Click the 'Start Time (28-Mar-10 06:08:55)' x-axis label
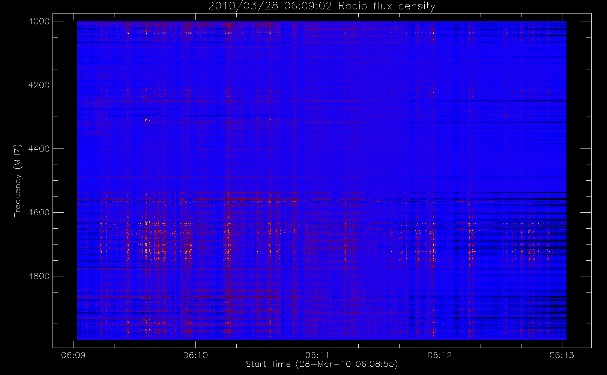 [322, 364]
